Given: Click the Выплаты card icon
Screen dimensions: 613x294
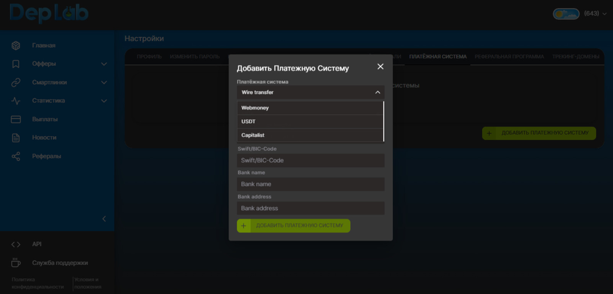Looking at the screenshot, I should click(x=16, y=119).
